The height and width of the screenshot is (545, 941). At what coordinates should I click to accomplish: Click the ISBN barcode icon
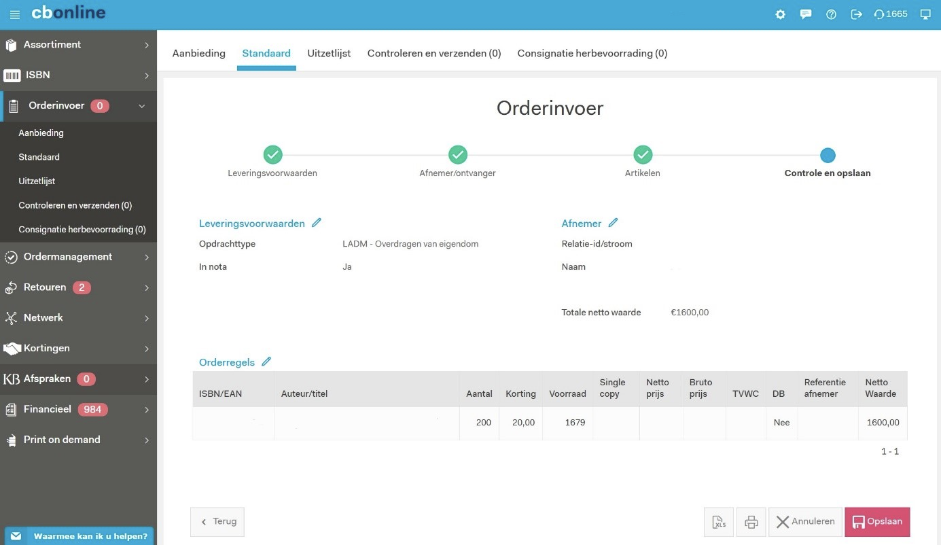(x=12, y=75)
